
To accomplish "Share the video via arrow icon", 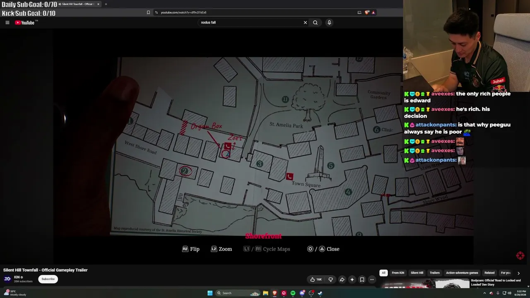I will (342, 279).
